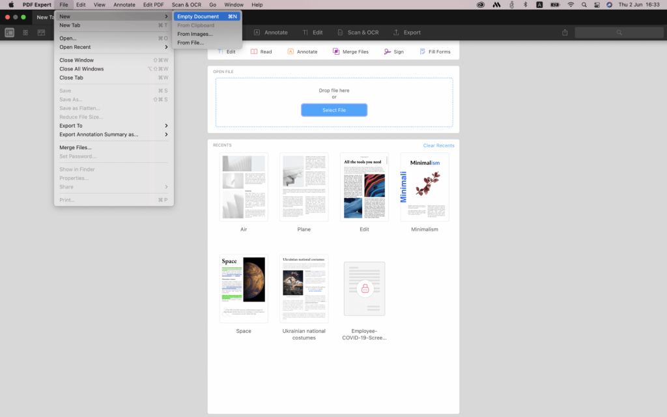Open the Go menu in the menu bar
This screenshot has width=667, height=417.
tap(213, 5)
